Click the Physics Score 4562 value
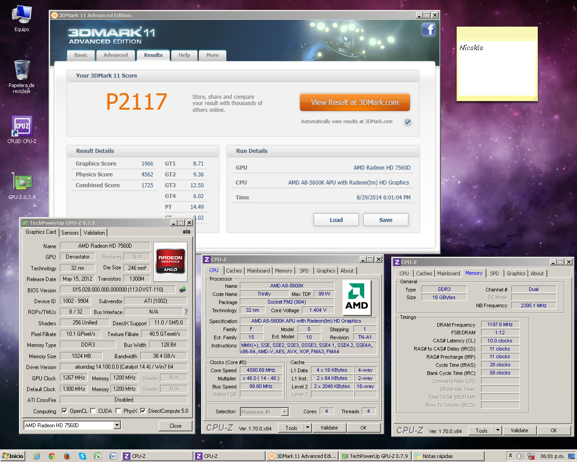577x462 pixels. coord(147,174)
